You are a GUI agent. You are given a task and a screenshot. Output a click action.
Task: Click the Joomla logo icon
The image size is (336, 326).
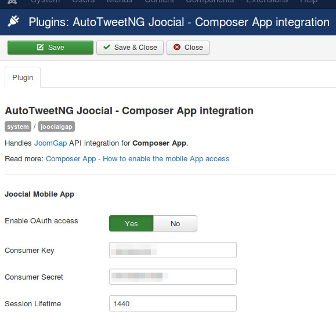click(x=12, y=2)
